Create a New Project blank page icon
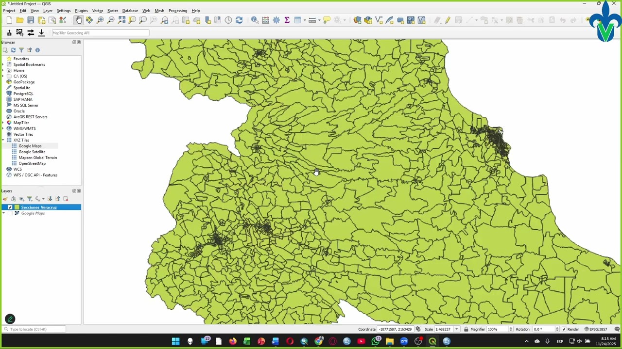 [9, 20]
